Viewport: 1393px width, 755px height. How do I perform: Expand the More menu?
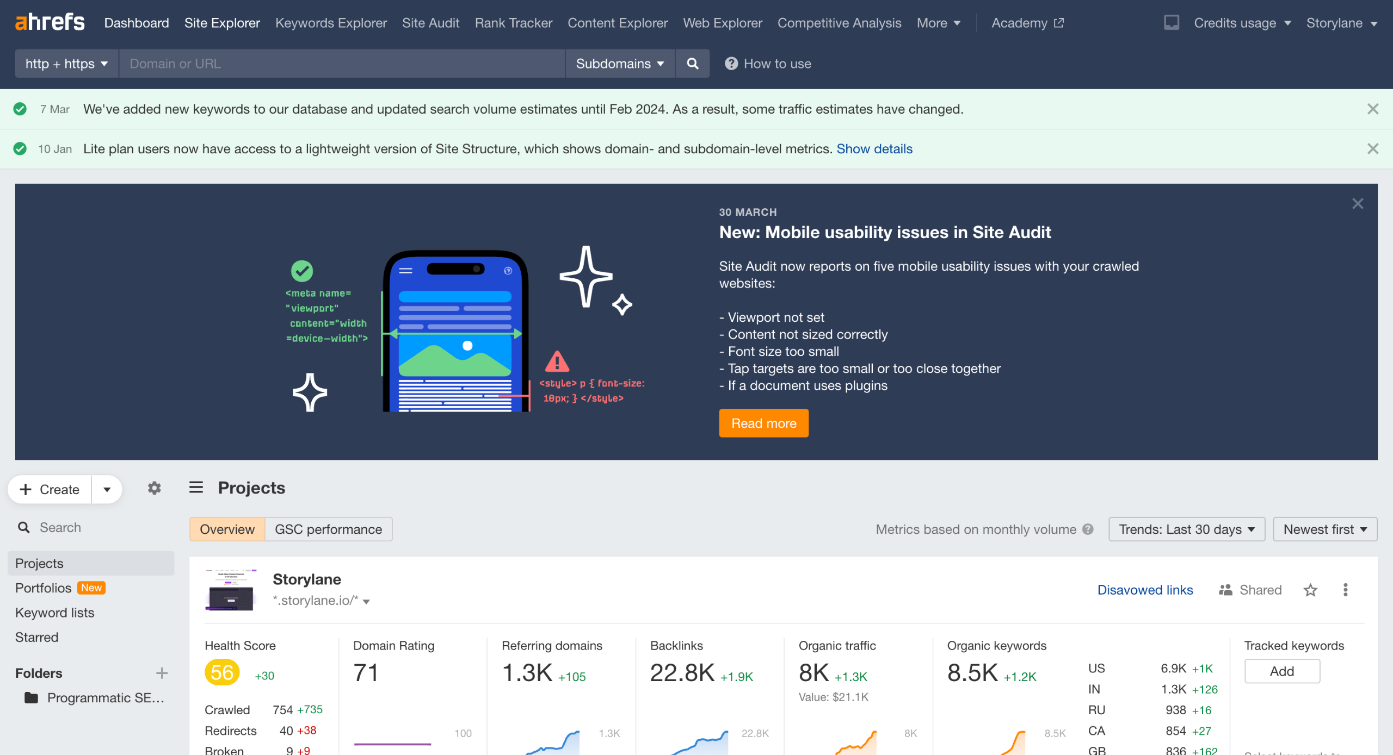(938, 23)
